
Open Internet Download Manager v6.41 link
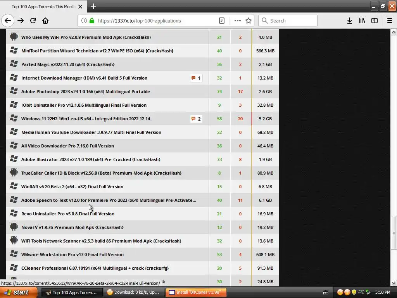click(x=84, y=78)
